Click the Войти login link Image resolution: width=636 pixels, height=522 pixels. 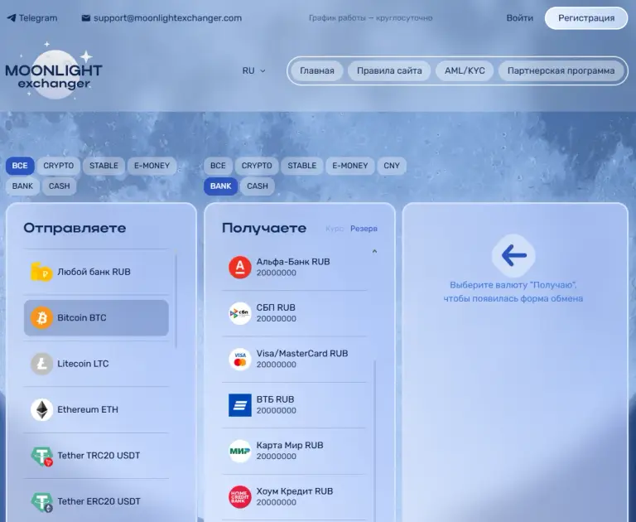[519, 18]
